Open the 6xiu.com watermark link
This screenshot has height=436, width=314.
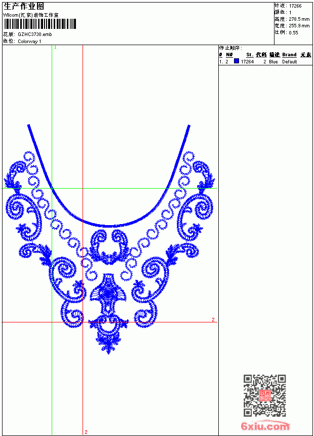265,426
